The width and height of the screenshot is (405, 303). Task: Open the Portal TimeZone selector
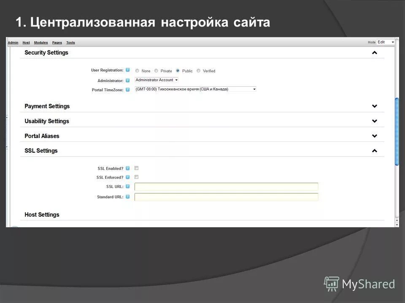194,89
